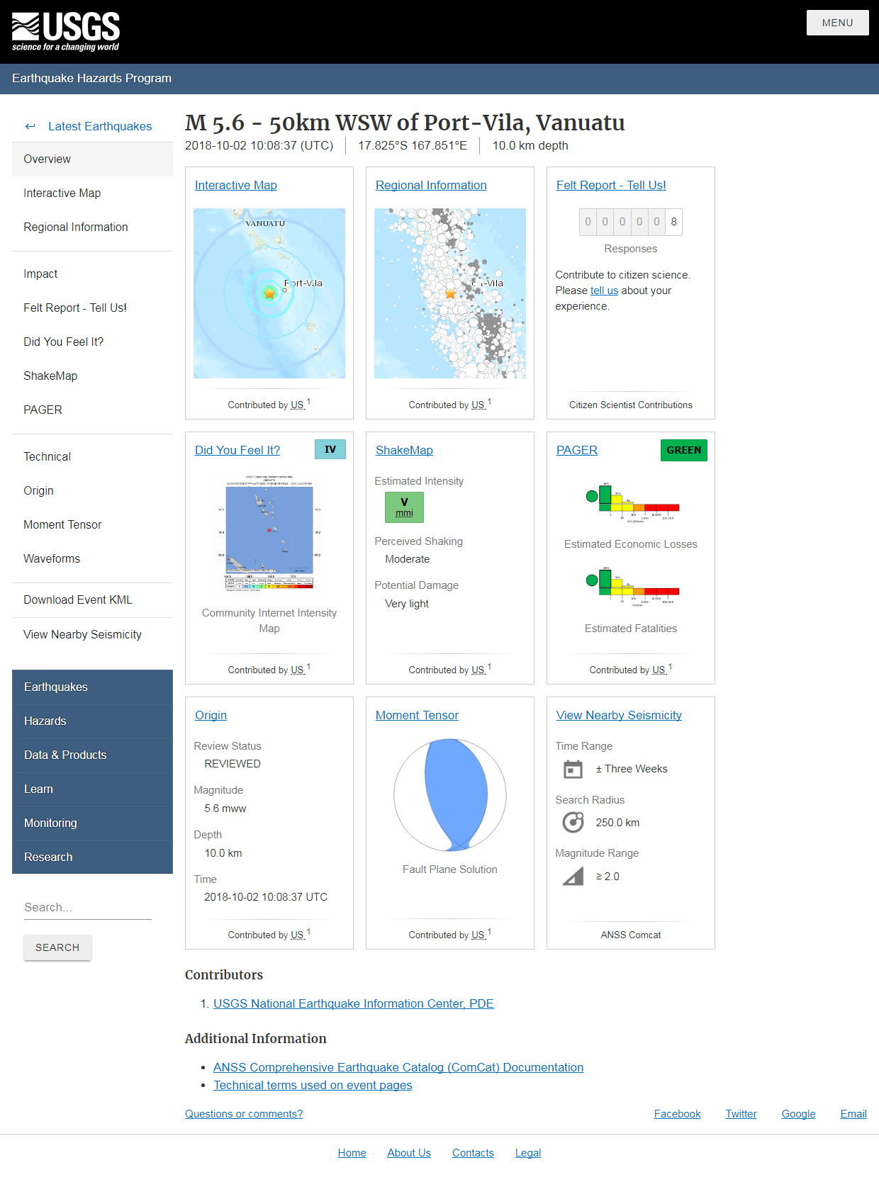The image size is (879, 1182).
Task: Click the IV intensity badge
Action: pos(330,449)
